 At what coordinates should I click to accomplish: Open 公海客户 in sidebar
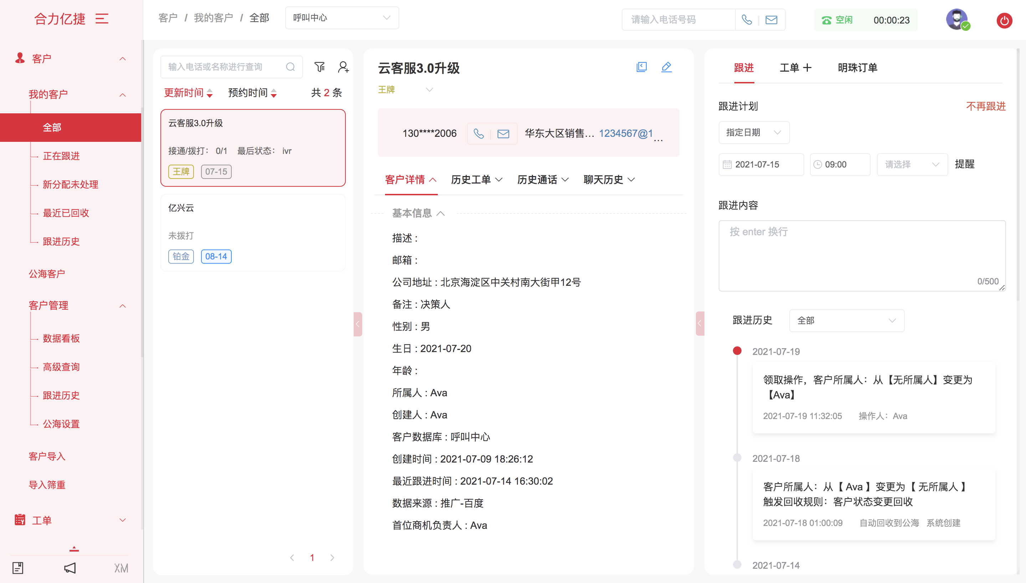[47, 274]
